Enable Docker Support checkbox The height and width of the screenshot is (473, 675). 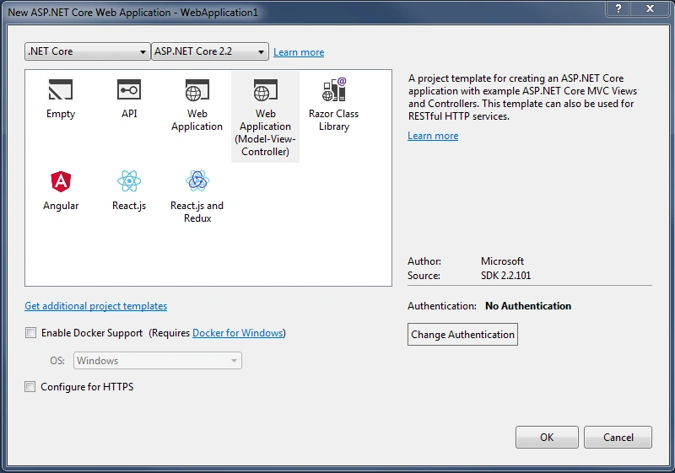tap(30, 333)
